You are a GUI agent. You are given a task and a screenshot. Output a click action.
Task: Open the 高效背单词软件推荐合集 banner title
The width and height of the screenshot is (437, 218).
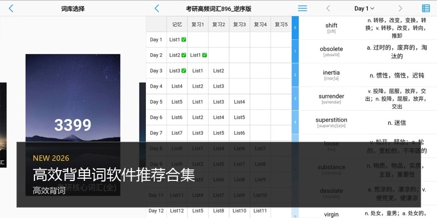[114, 174]
